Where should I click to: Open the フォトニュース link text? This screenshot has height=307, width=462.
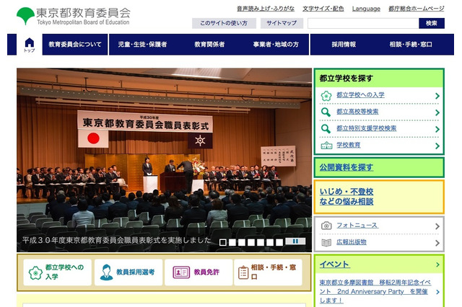click(357, 226)
